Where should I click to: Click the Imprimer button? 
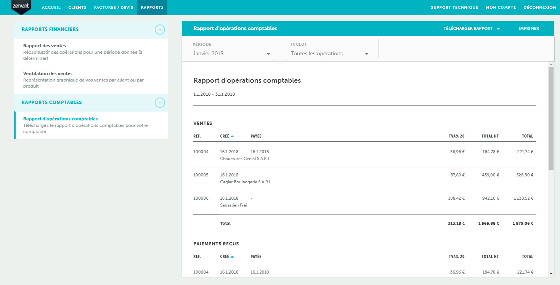pos(529,29)
